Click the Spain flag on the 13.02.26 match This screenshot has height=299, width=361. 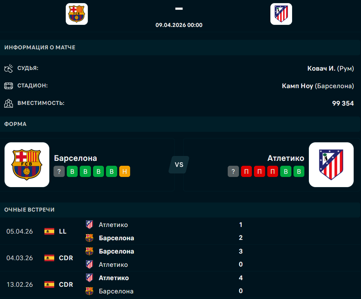tap(49, 284)
